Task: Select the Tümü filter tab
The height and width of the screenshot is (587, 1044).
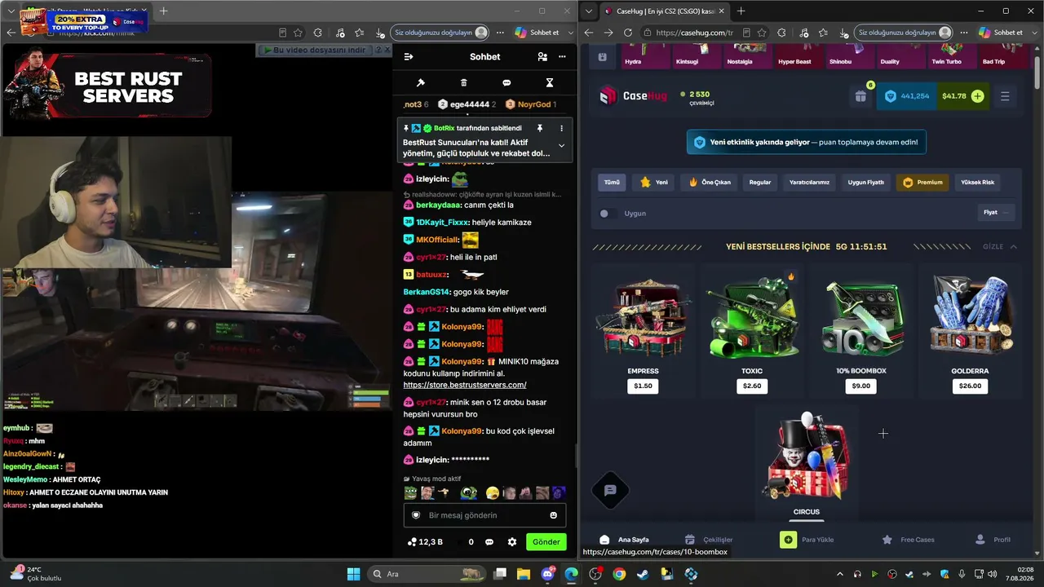Action: click(612, 183)
